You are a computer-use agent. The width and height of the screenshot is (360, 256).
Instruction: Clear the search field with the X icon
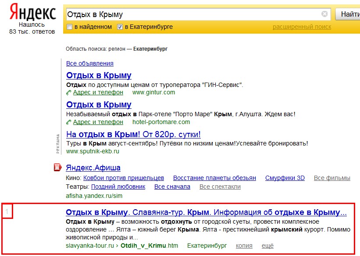point(324,14)
